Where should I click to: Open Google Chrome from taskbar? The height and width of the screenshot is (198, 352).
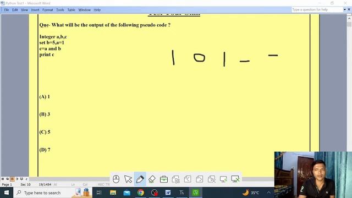[x=141, y=193]
